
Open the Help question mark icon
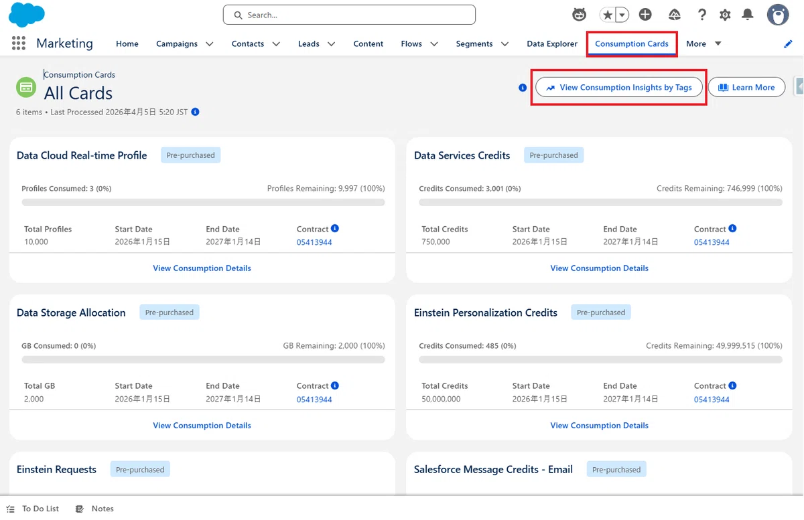click(x=701, y=15)
